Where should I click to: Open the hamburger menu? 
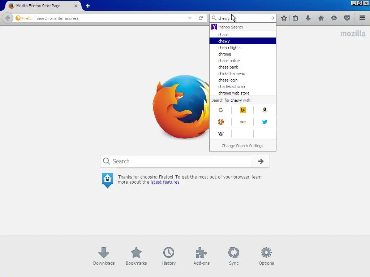coord(362,18)
